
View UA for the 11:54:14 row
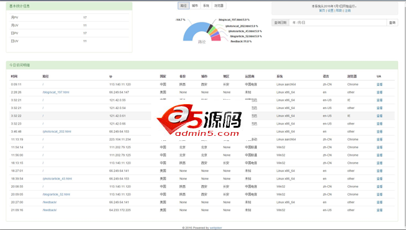point(380,147)
